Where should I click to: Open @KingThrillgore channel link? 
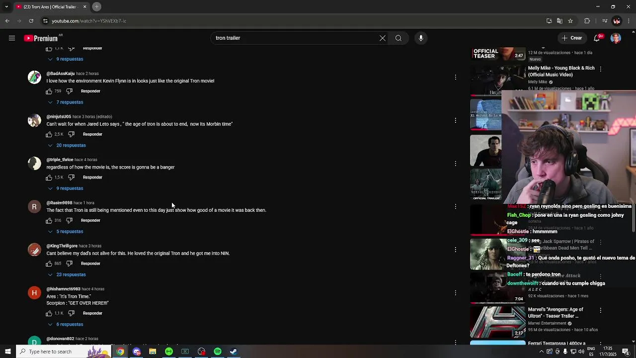[62, 246]
